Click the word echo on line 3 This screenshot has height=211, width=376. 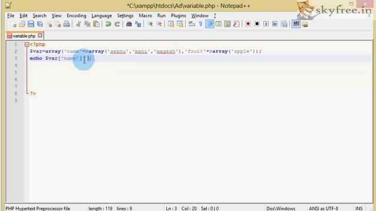(x=36, y=59)
